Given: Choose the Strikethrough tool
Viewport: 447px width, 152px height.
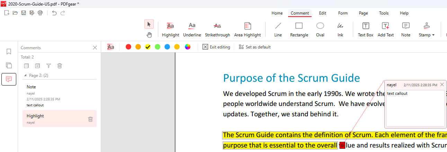Looking at the screenshot, I should [x=217, y=29].
